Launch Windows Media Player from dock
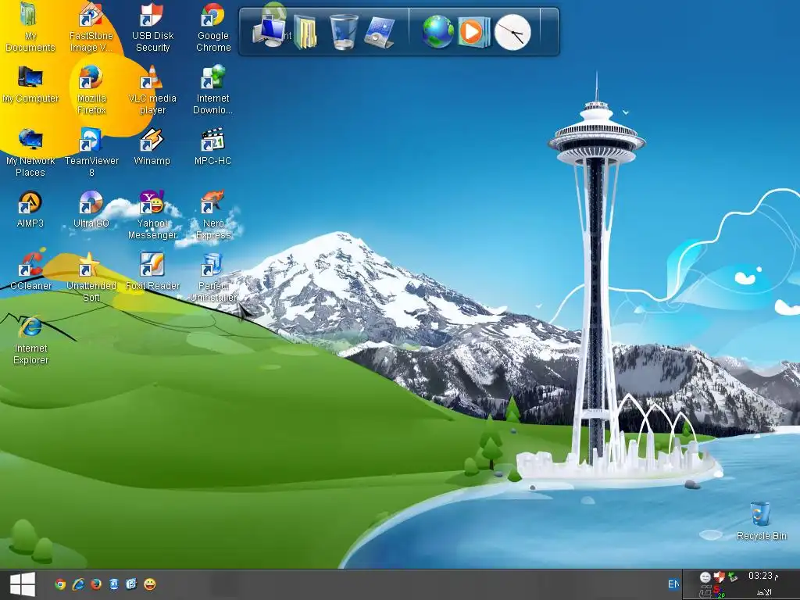Image resolution: width=800 pixels, height=600 pixels. pyautogui.click(x=473, y=32)
